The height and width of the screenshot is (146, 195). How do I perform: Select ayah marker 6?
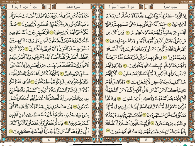tap(169, 24)
